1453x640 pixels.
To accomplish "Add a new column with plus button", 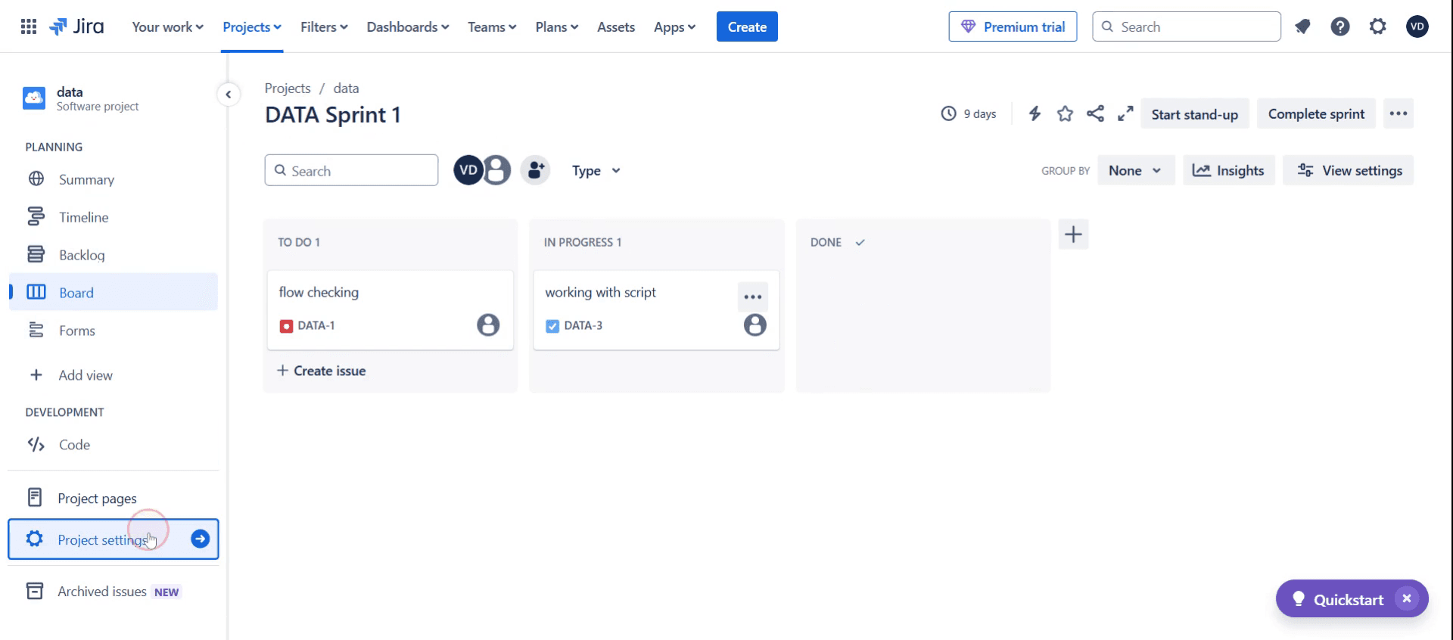I will point(1073,235).
